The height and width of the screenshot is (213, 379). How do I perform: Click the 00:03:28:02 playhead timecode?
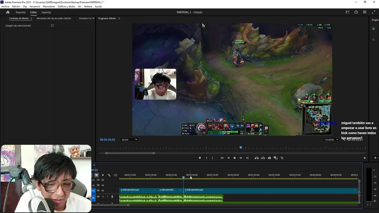107,140
